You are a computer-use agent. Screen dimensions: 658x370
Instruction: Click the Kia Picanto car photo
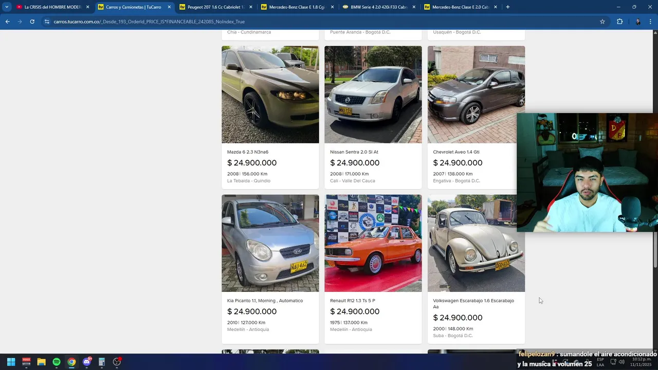(270, 243)
